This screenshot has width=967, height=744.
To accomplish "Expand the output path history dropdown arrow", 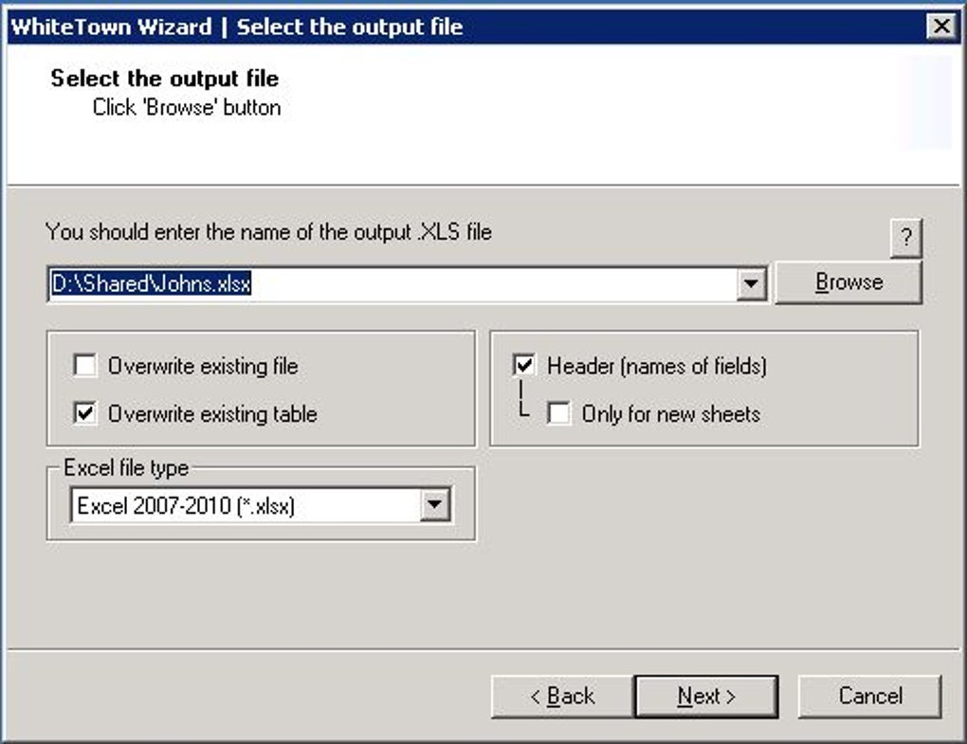I will point(751,283).
